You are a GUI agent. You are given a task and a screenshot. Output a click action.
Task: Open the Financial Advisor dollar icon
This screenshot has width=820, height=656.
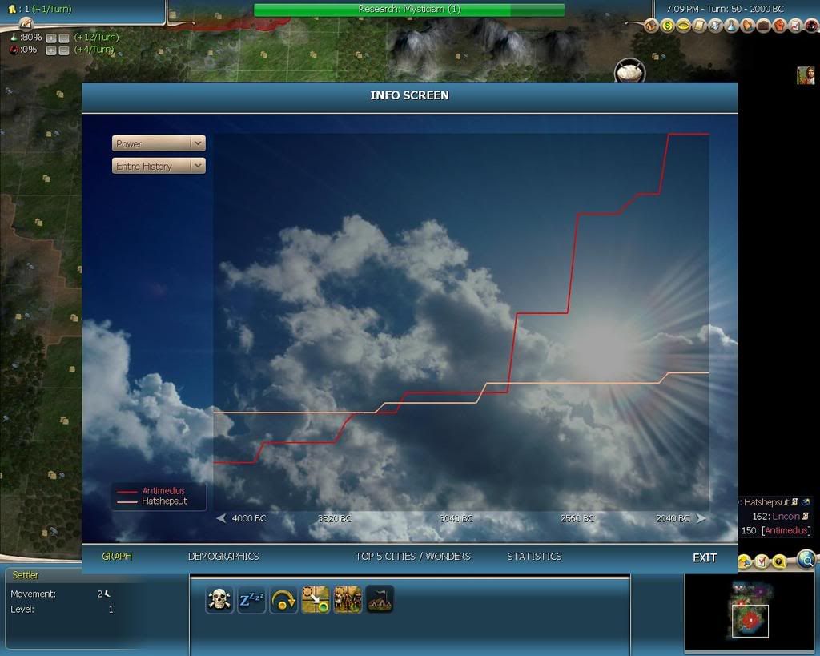coord(667,26)
